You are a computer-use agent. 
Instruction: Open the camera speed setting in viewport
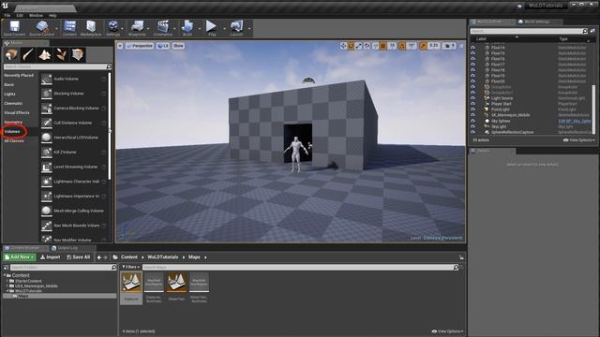click(x=450, y=46)
